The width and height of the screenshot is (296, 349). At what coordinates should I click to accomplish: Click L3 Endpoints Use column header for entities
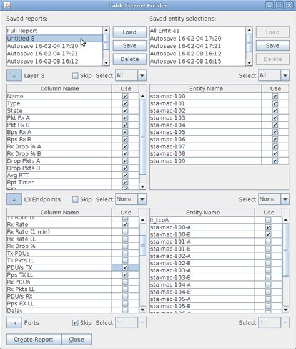(269, 213)
